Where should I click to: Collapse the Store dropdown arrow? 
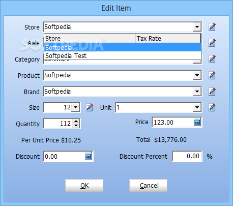[x=197, y=27]
